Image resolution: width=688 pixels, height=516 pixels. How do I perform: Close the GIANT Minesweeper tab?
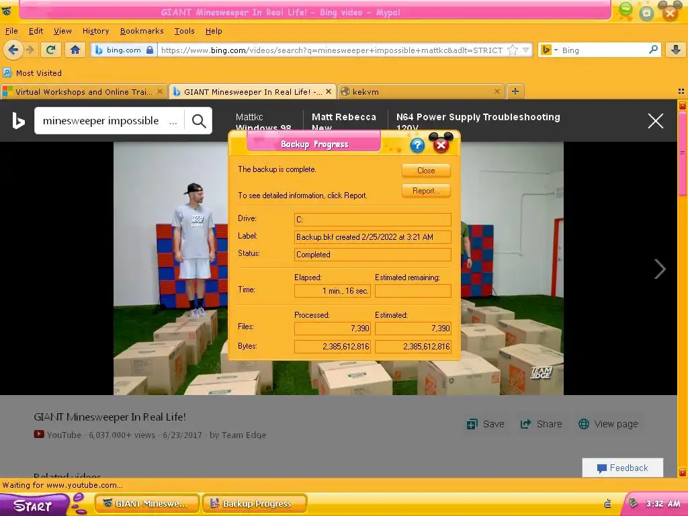point(328,91)
